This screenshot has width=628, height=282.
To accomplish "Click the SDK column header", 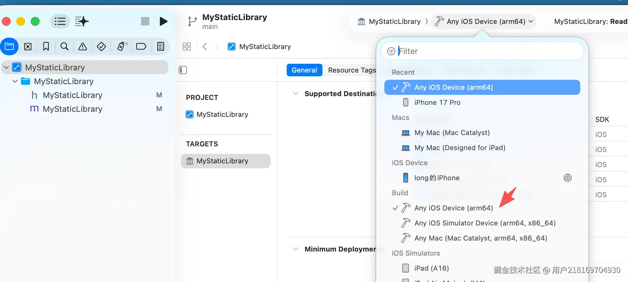I will [x=602, y=119].
